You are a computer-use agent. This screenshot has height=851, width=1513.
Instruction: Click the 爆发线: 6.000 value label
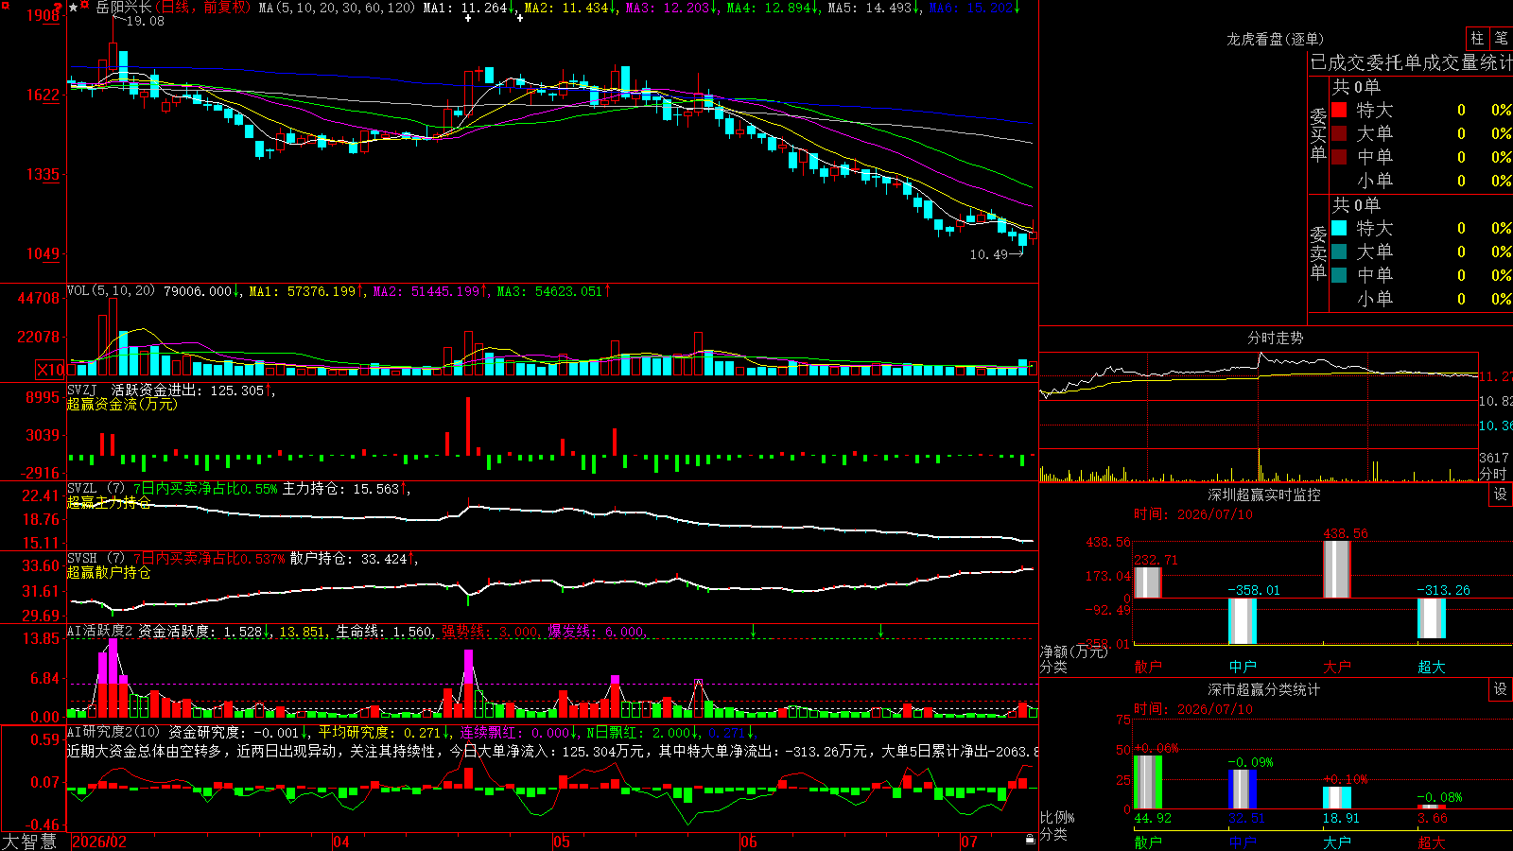coord(597,632)
